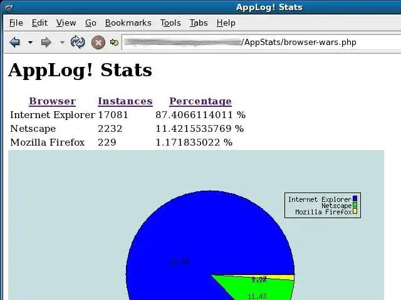Sort by the Instances column link

(x=125, y=101)
